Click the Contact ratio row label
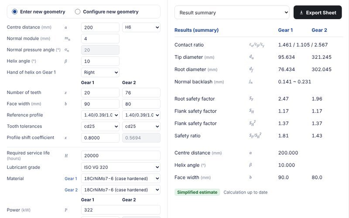Viewport: 349px width, 218px height. (x=189, y=45)
